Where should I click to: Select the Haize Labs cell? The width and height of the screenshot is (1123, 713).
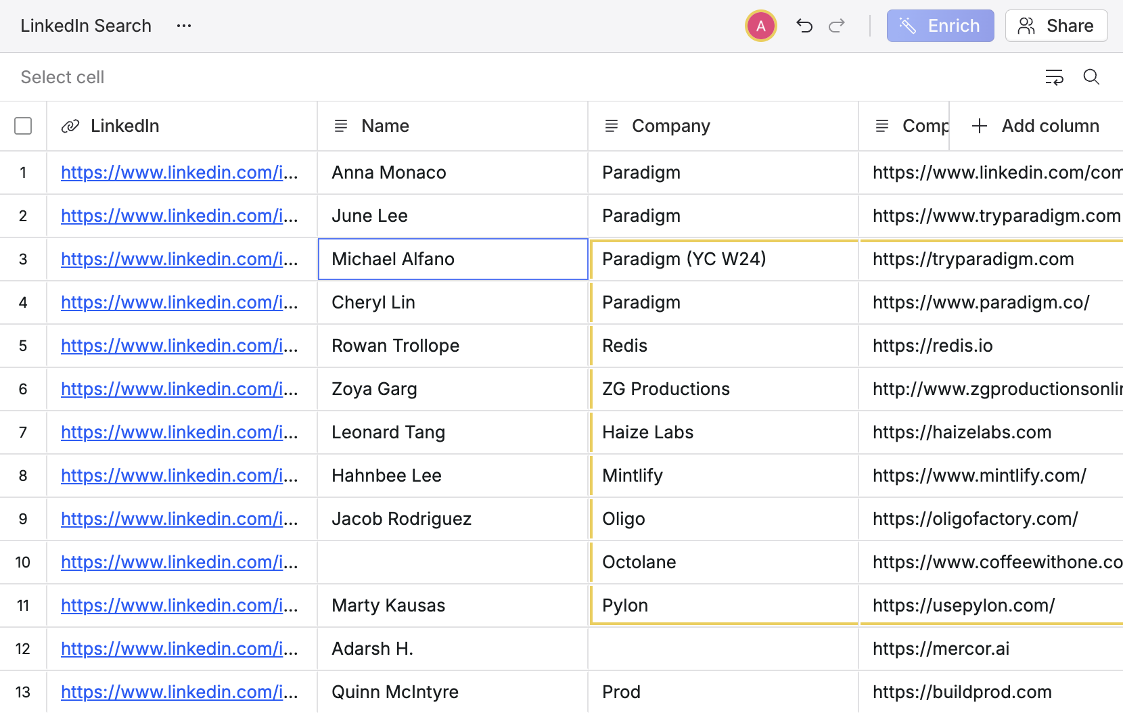pos(723,432)
